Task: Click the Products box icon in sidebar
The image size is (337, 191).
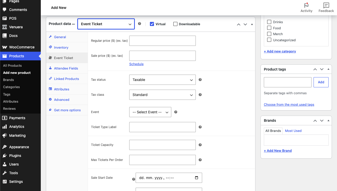Action: coord(5,56)
